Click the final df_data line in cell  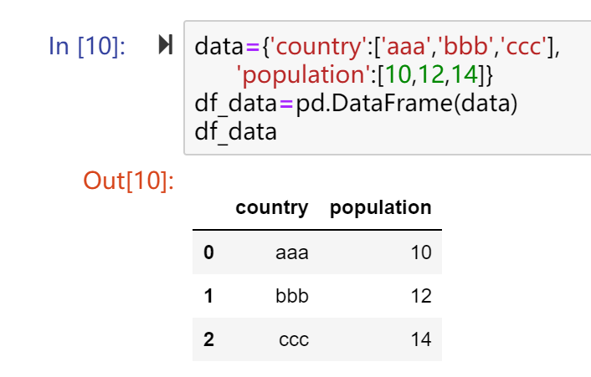coord(235,132)
